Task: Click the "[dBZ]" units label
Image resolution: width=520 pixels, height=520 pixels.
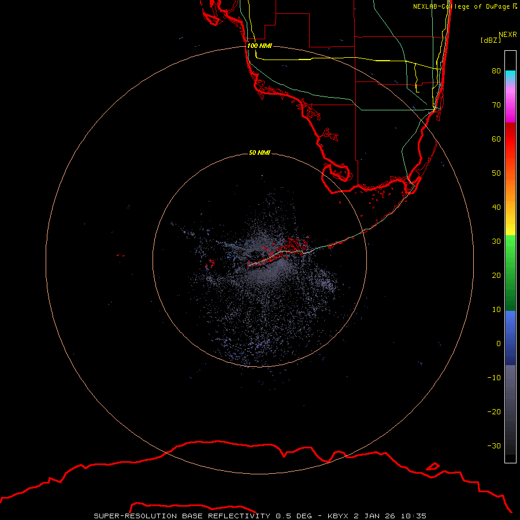Action: (x=491, y=40)
